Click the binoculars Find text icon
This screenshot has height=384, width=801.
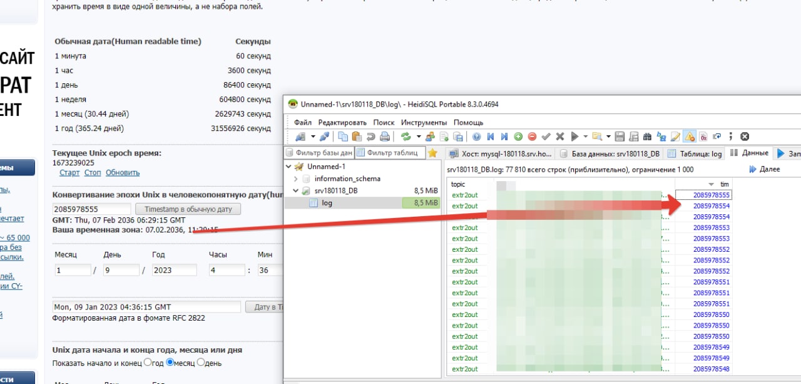point(646,136)
